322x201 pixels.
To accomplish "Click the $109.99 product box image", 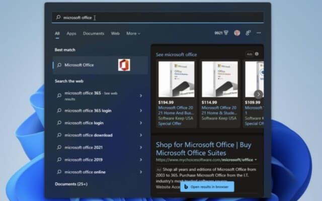I will pyautogui.click(x=255, y=79).
